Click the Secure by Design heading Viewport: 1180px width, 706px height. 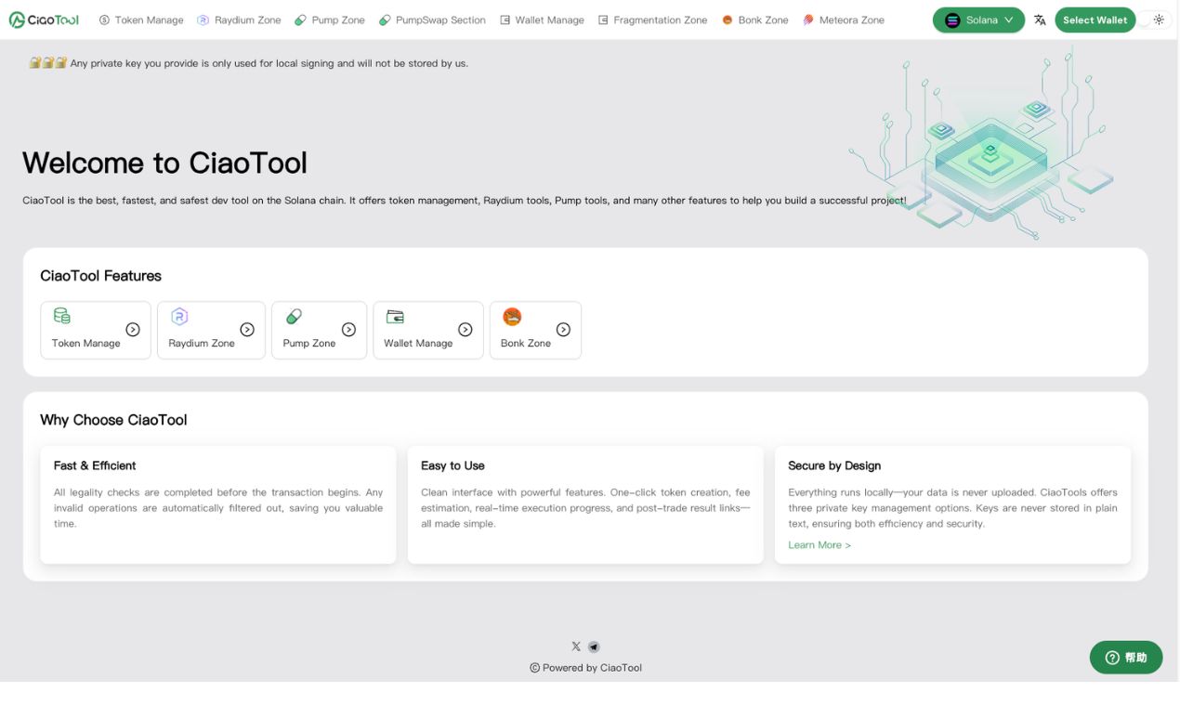pos(834,465)
